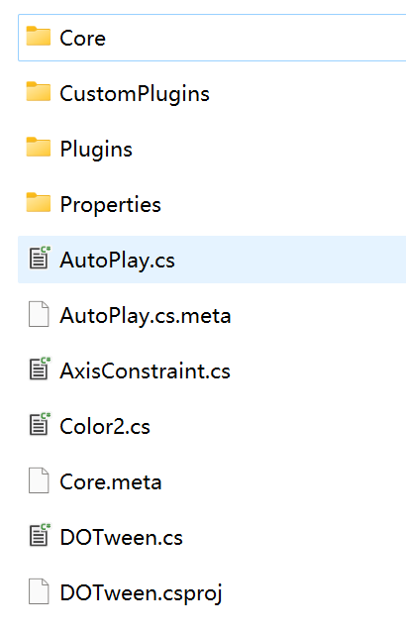
Task: Select the CustomPlugins folder label
Action: pyautogui.click(x=135, y=94)
